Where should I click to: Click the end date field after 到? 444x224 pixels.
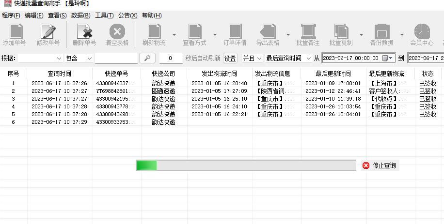426,58
